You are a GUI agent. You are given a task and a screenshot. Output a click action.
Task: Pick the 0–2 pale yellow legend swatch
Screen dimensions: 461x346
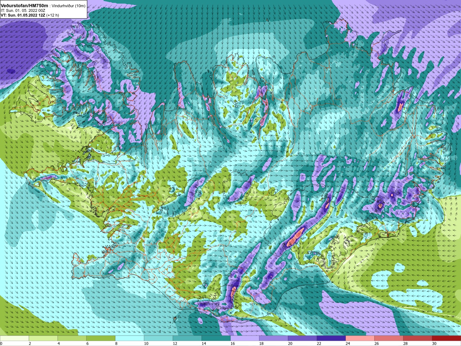14,338
